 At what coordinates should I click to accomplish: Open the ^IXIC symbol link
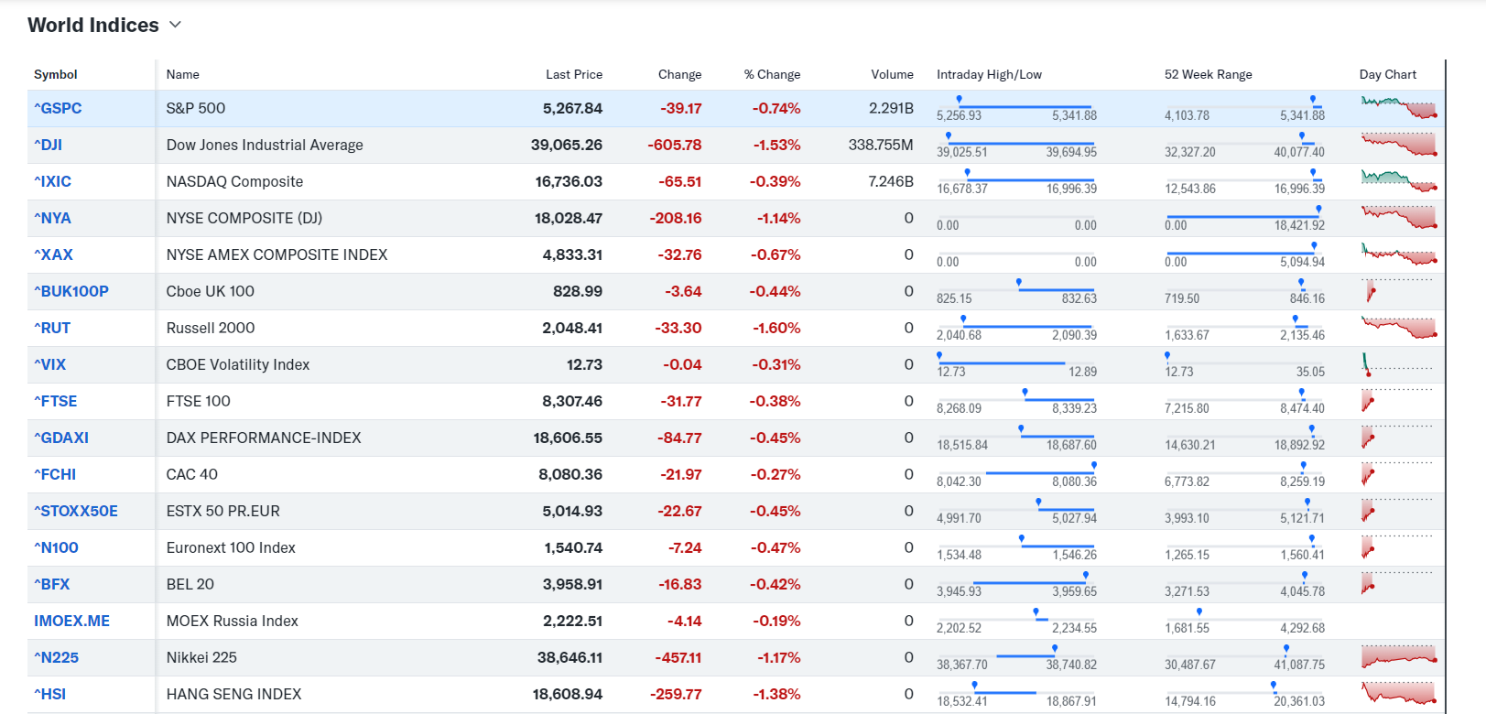(52, 181)
